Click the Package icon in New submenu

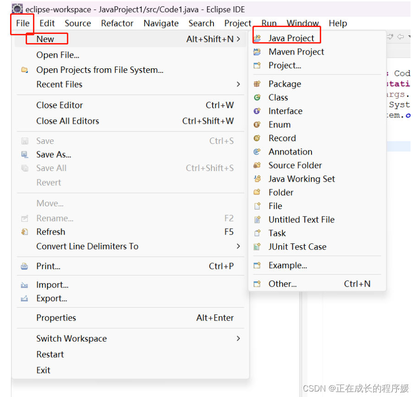pyautogui.click(x=257, y=84)
